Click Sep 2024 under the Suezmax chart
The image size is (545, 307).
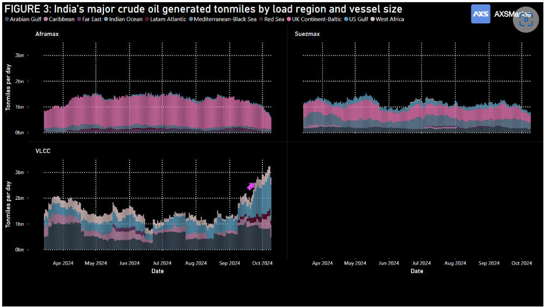(489, 263)
